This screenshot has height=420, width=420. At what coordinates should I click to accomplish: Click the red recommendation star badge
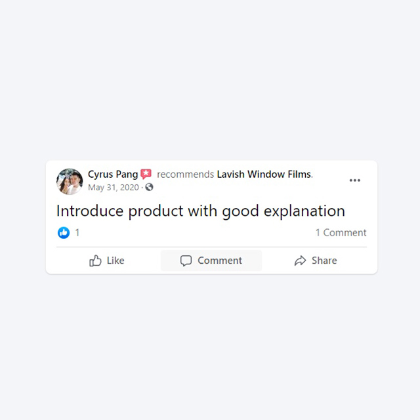tap(146, 174)
